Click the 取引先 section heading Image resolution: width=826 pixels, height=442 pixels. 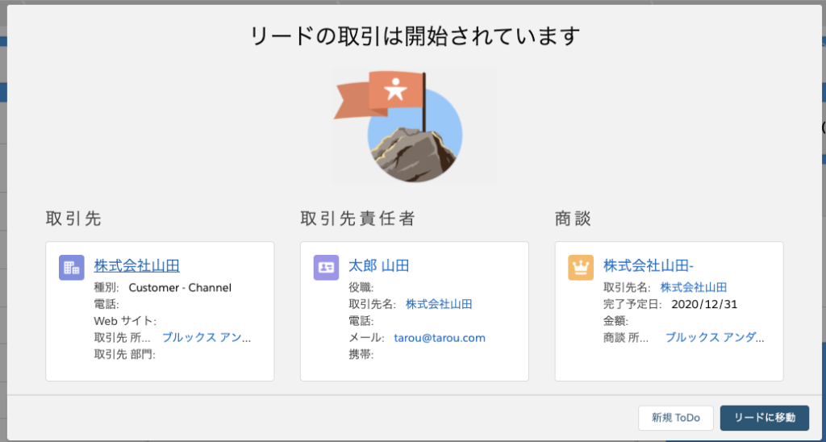coord(73,219)
